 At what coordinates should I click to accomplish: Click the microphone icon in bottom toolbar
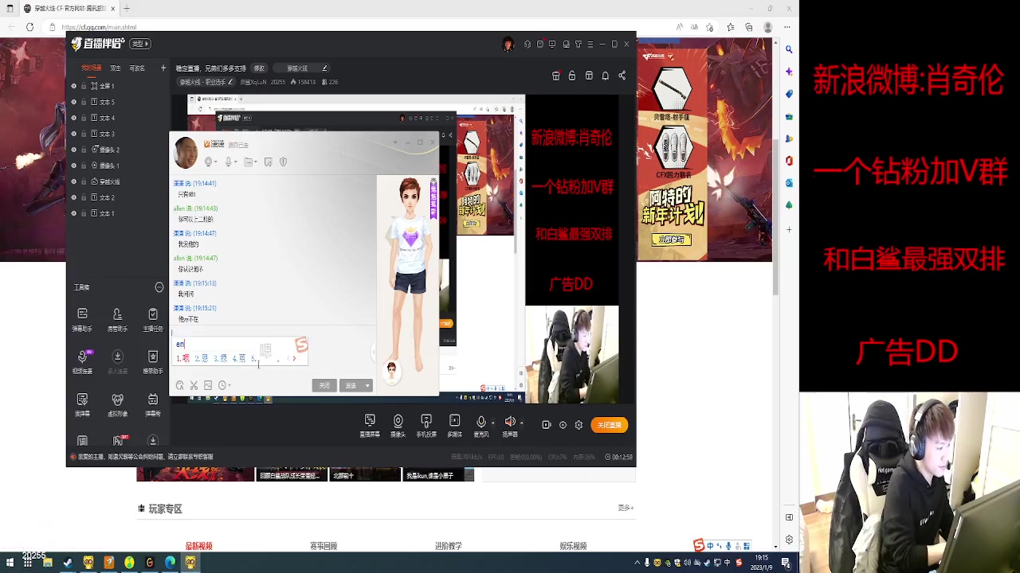click(x=481, y=422)
